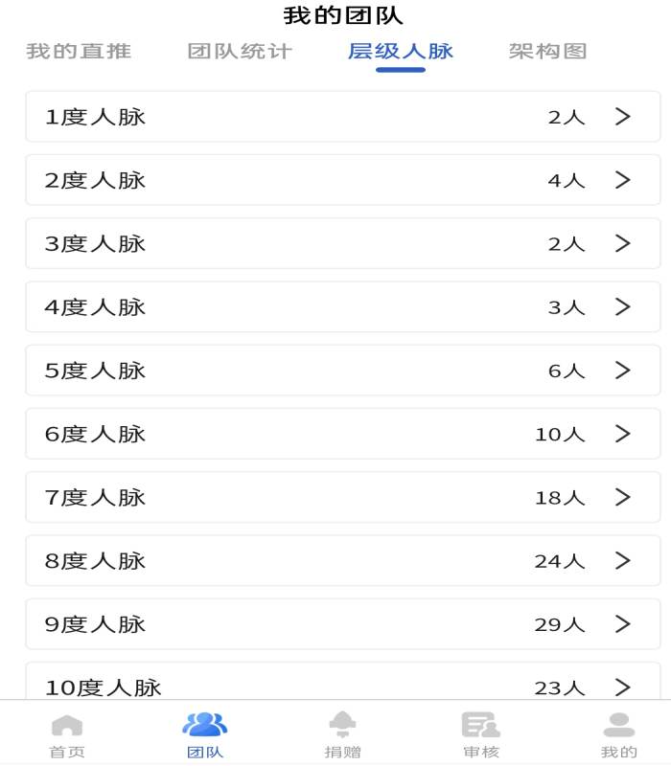Click the 7度人脉 label
This screenshot has width=671, height=766.
tap(95, 497)
